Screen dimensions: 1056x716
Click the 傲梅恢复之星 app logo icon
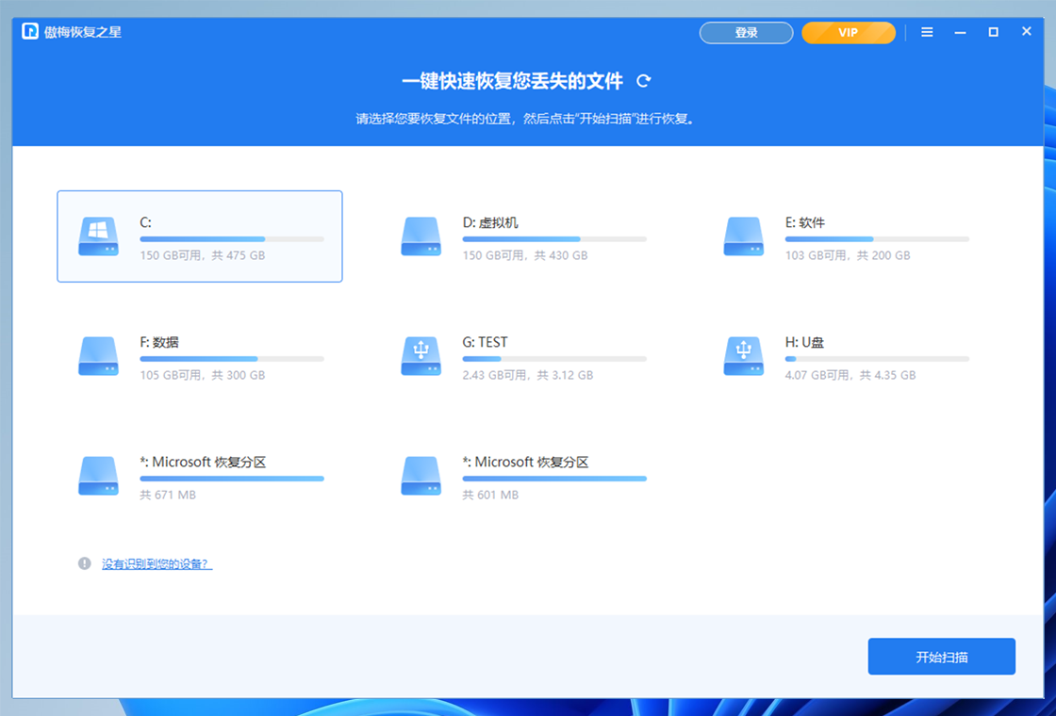(x=29, y=32)
